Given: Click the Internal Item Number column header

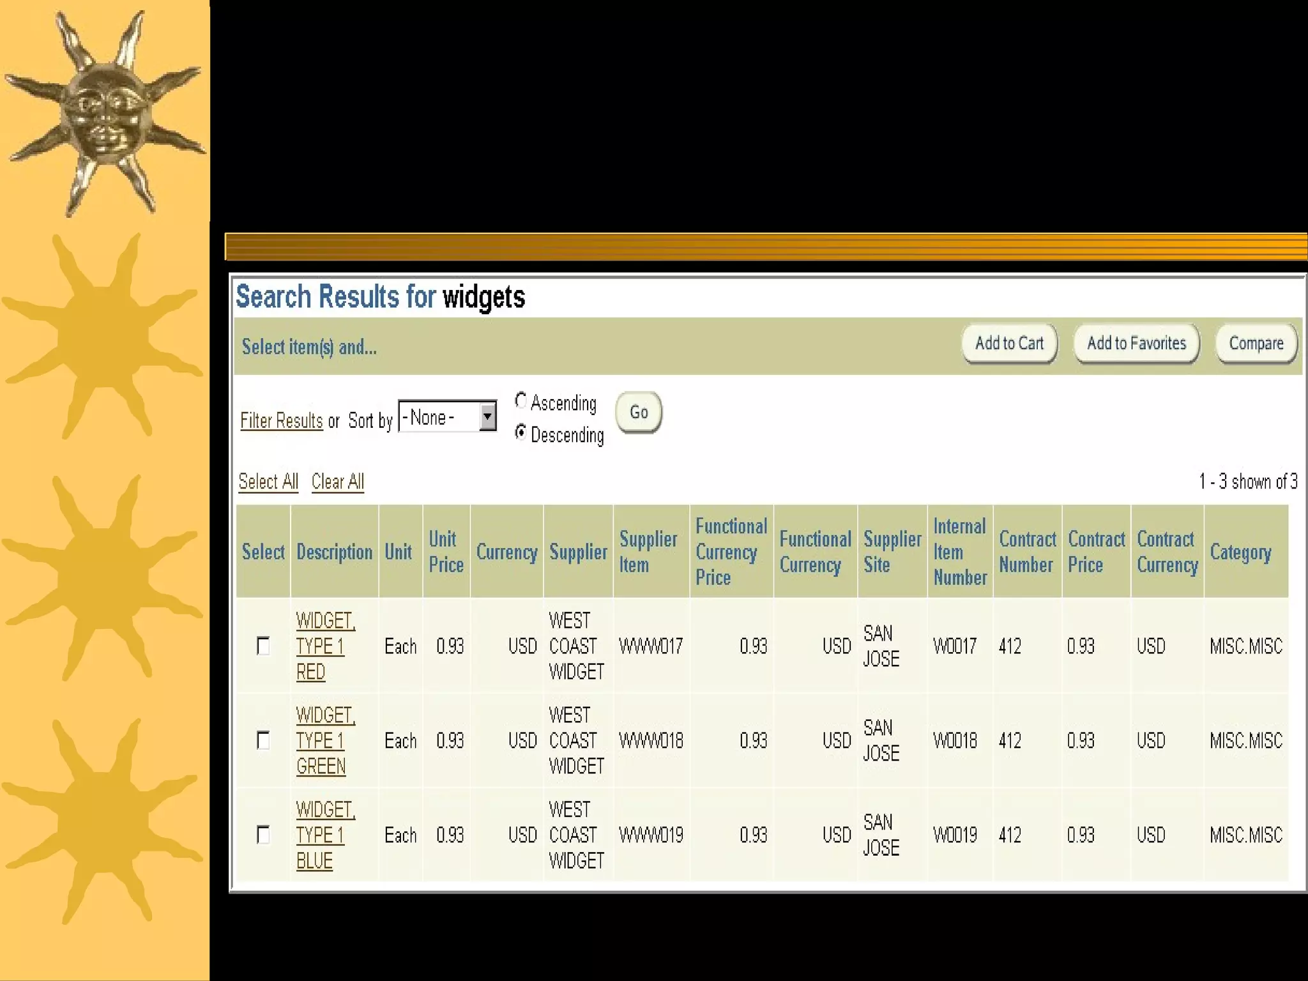Looking at the screenshot, I should click(x=960, y=552).
